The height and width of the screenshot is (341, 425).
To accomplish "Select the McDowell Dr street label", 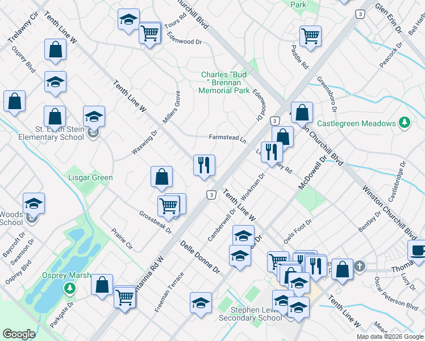I will [312, 173].
